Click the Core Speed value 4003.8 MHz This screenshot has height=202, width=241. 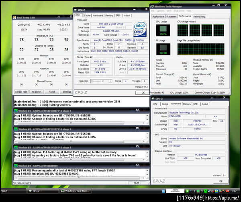pyautogui.click(x=100, y=61)
